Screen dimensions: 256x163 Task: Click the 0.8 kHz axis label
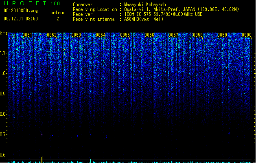click(3, 114)
